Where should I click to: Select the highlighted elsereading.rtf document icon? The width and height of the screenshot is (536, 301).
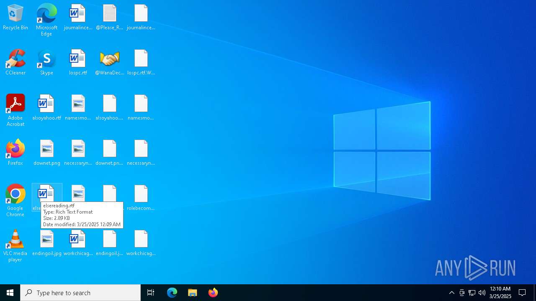click(x=46, y=194)
